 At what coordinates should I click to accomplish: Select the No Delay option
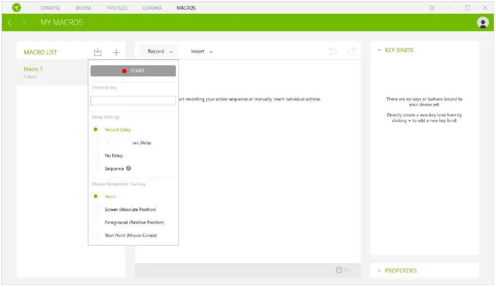point(96,155)
